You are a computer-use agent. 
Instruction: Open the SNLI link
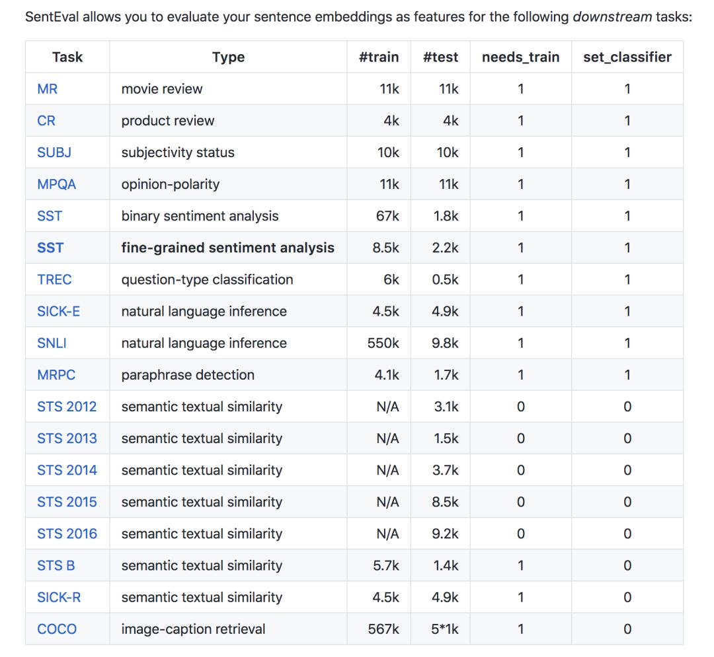pyautogui.click(x=52, y=343)
